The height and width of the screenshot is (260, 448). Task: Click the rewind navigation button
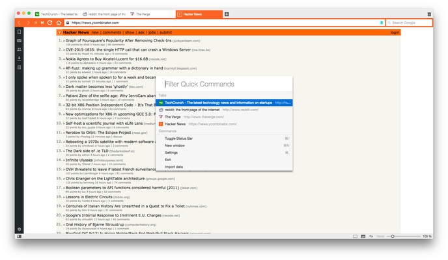[x=36, y=23]
